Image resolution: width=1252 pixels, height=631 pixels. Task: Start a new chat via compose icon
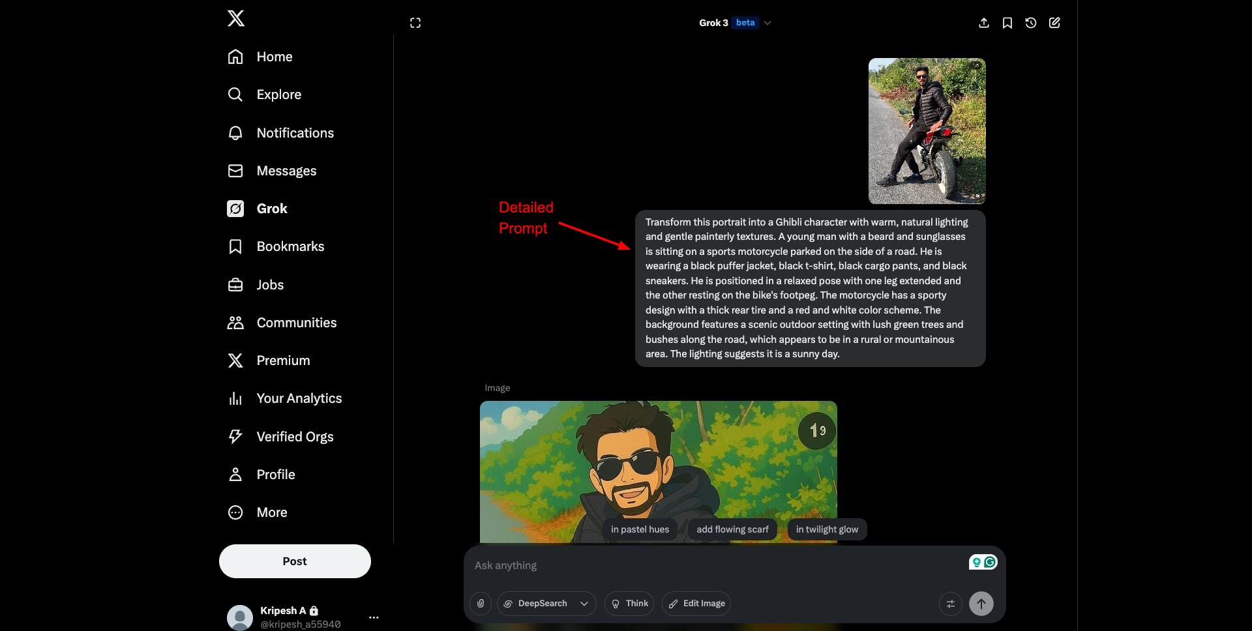1054,23
